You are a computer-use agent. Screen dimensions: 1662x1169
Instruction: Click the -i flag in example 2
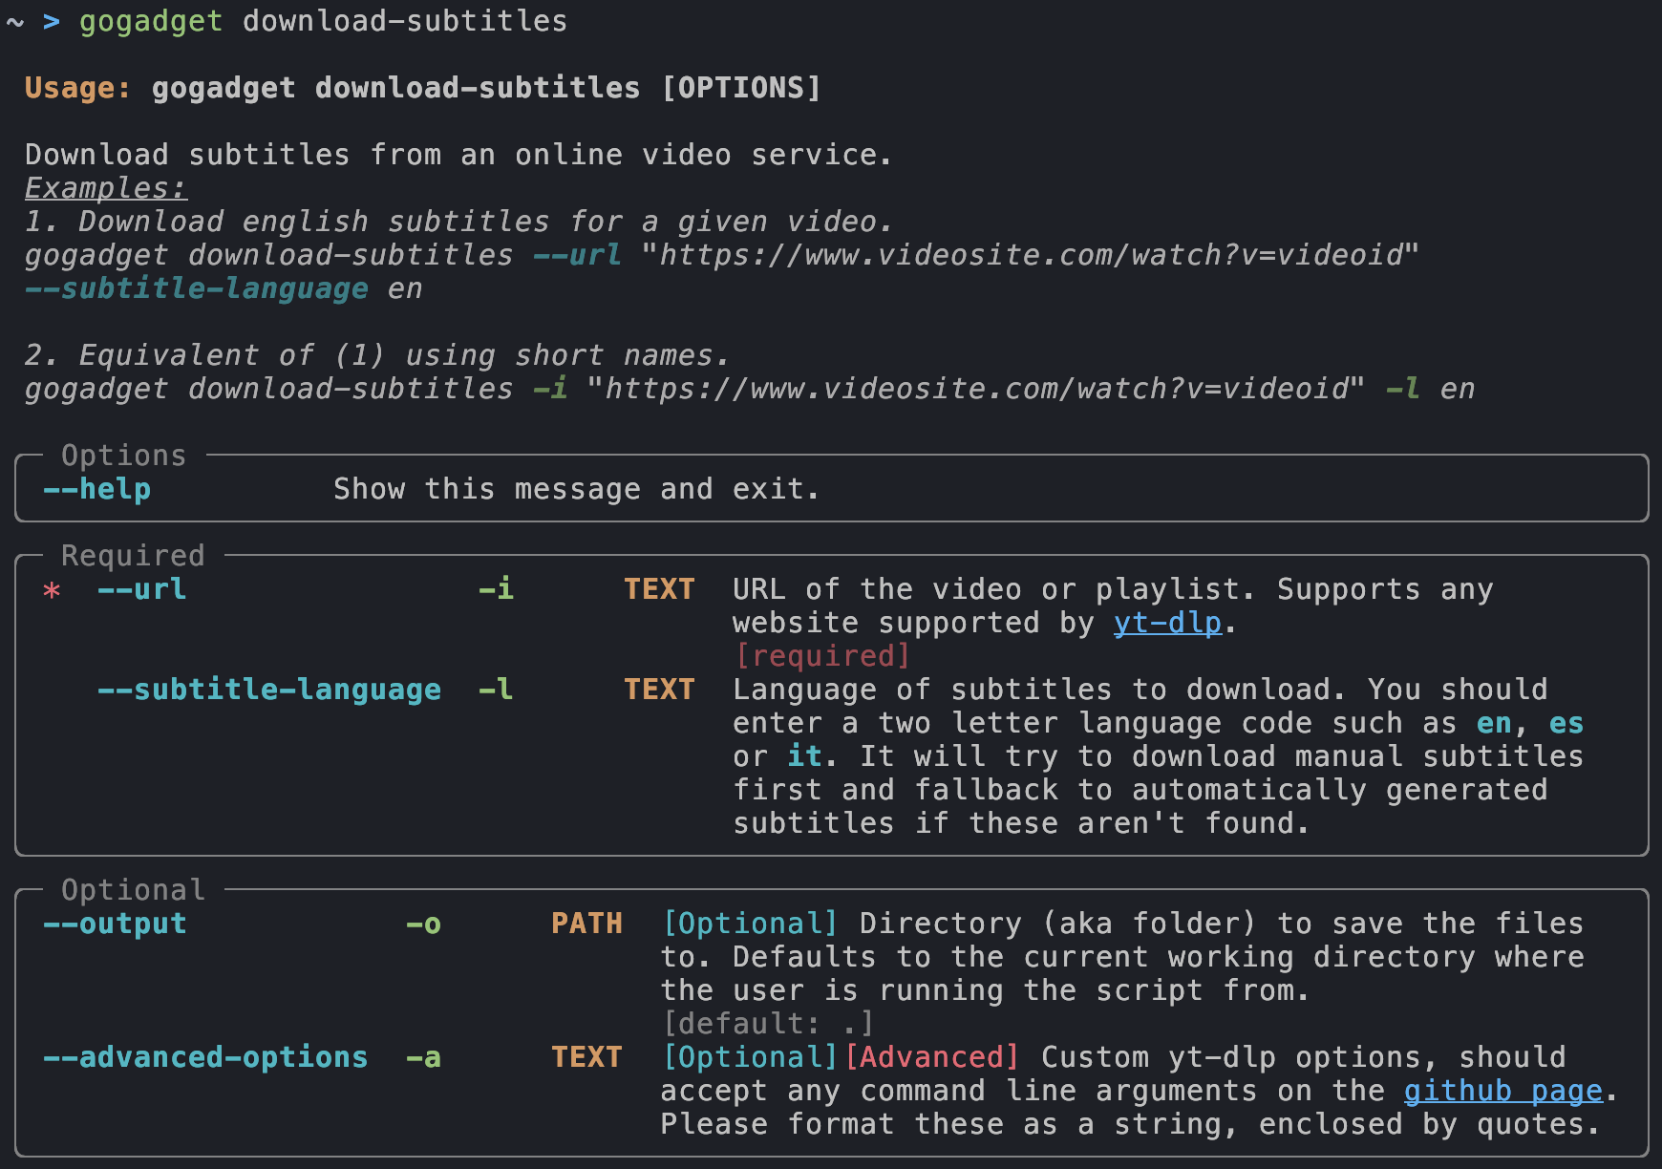pos(550,389)
